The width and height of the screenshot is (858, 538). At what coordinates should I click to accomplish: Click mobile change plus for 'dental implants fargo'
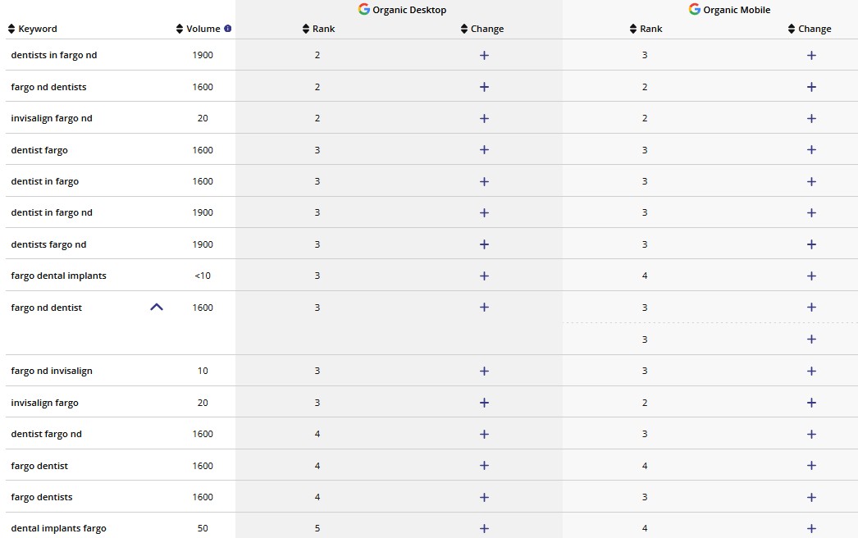[x=811, y=529]
